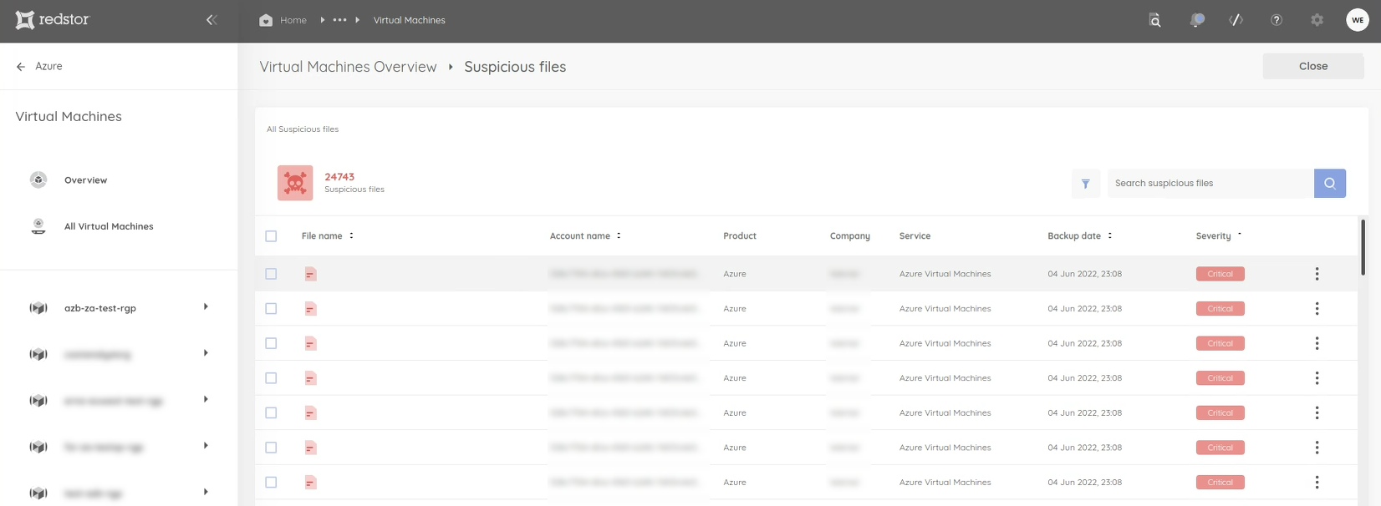Open third row three-dot actions menu
This screenshot has height=506, width=1381.
coord(1317,343)
